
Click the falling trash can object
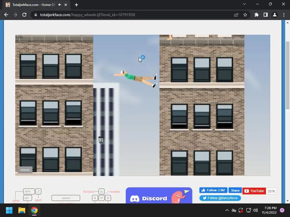click(x=101, y=140)
